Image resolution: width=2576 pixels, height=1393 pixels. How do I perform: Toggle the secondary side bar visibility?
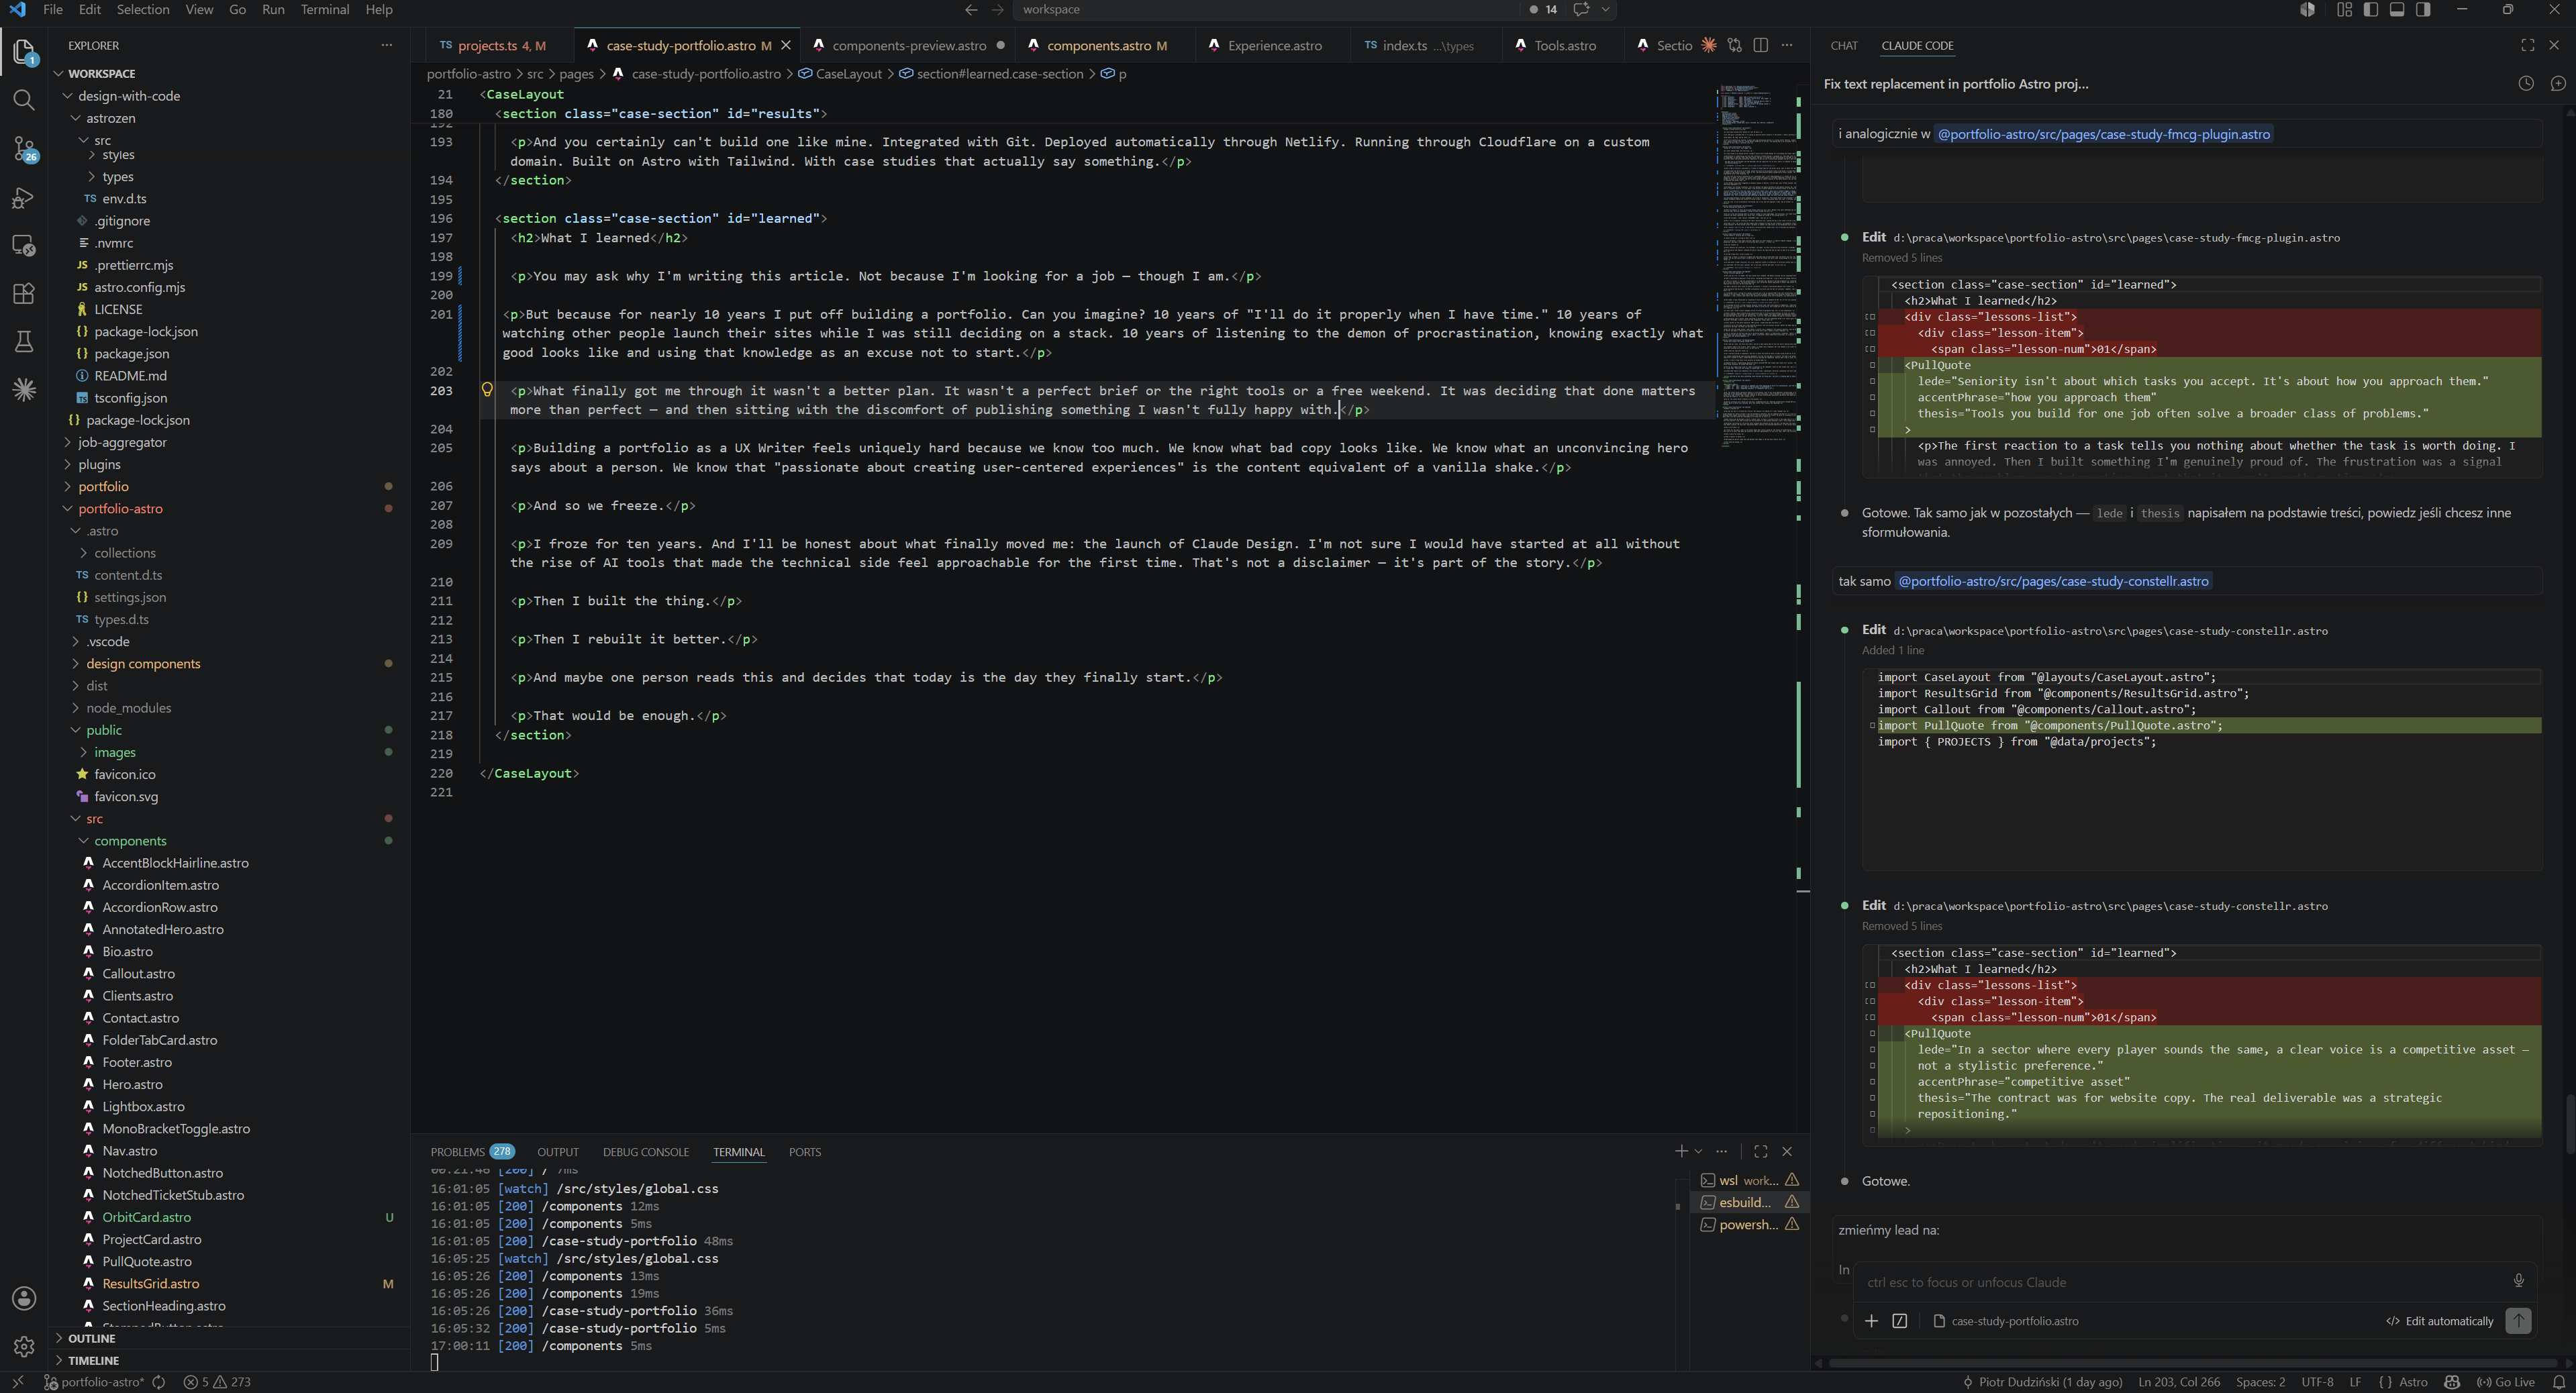pyautogui.click(x=2423, y=10)
